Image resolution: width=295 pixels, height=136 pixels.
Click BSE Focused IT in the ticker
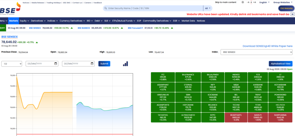click(x=135, y=28)
